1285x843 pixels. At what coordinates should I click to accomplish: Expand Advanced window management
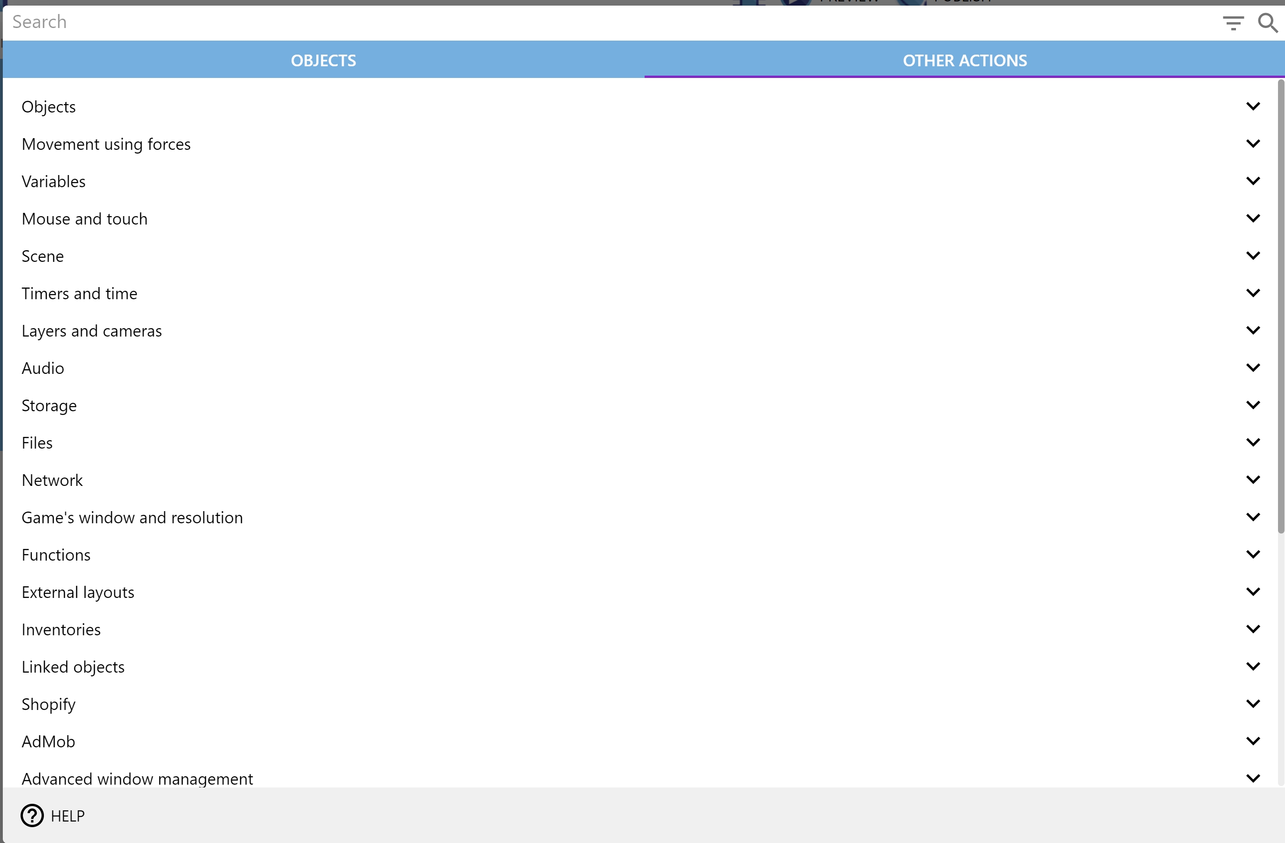1254,778
